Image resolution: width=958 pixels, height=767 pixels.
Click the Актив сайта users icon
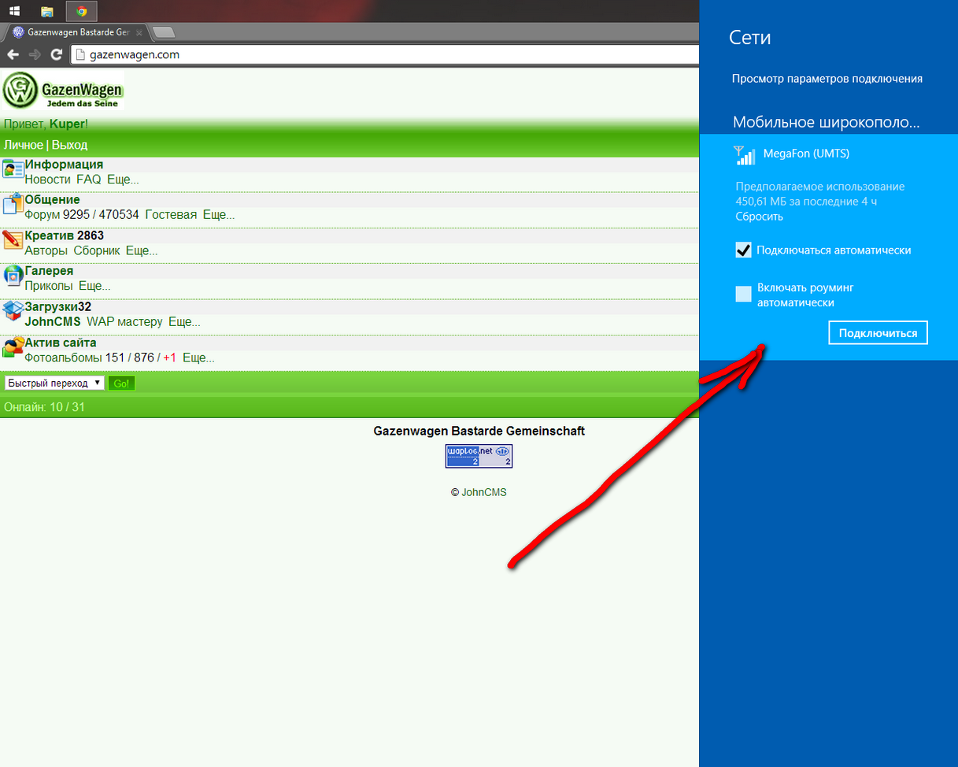click(x=13, y=347)
